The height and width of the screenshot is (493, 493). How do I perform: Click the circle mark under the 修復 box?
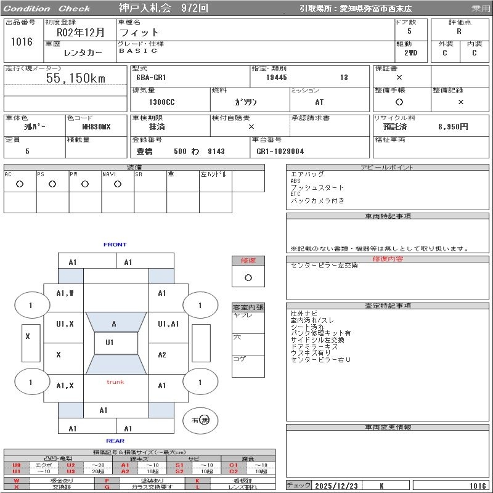(248, 277)
